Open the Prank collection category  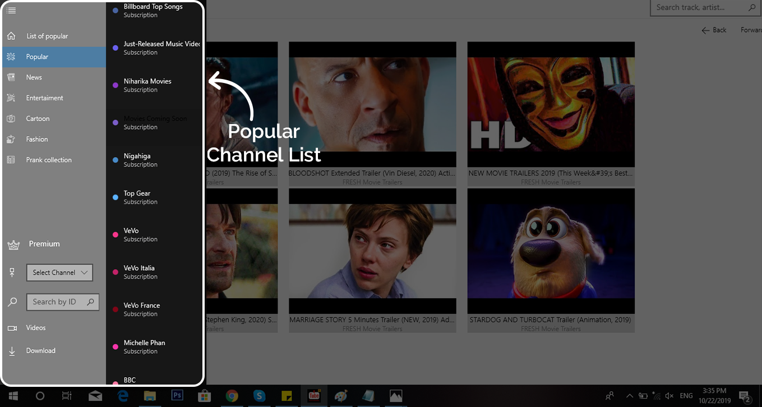[54, 160]
